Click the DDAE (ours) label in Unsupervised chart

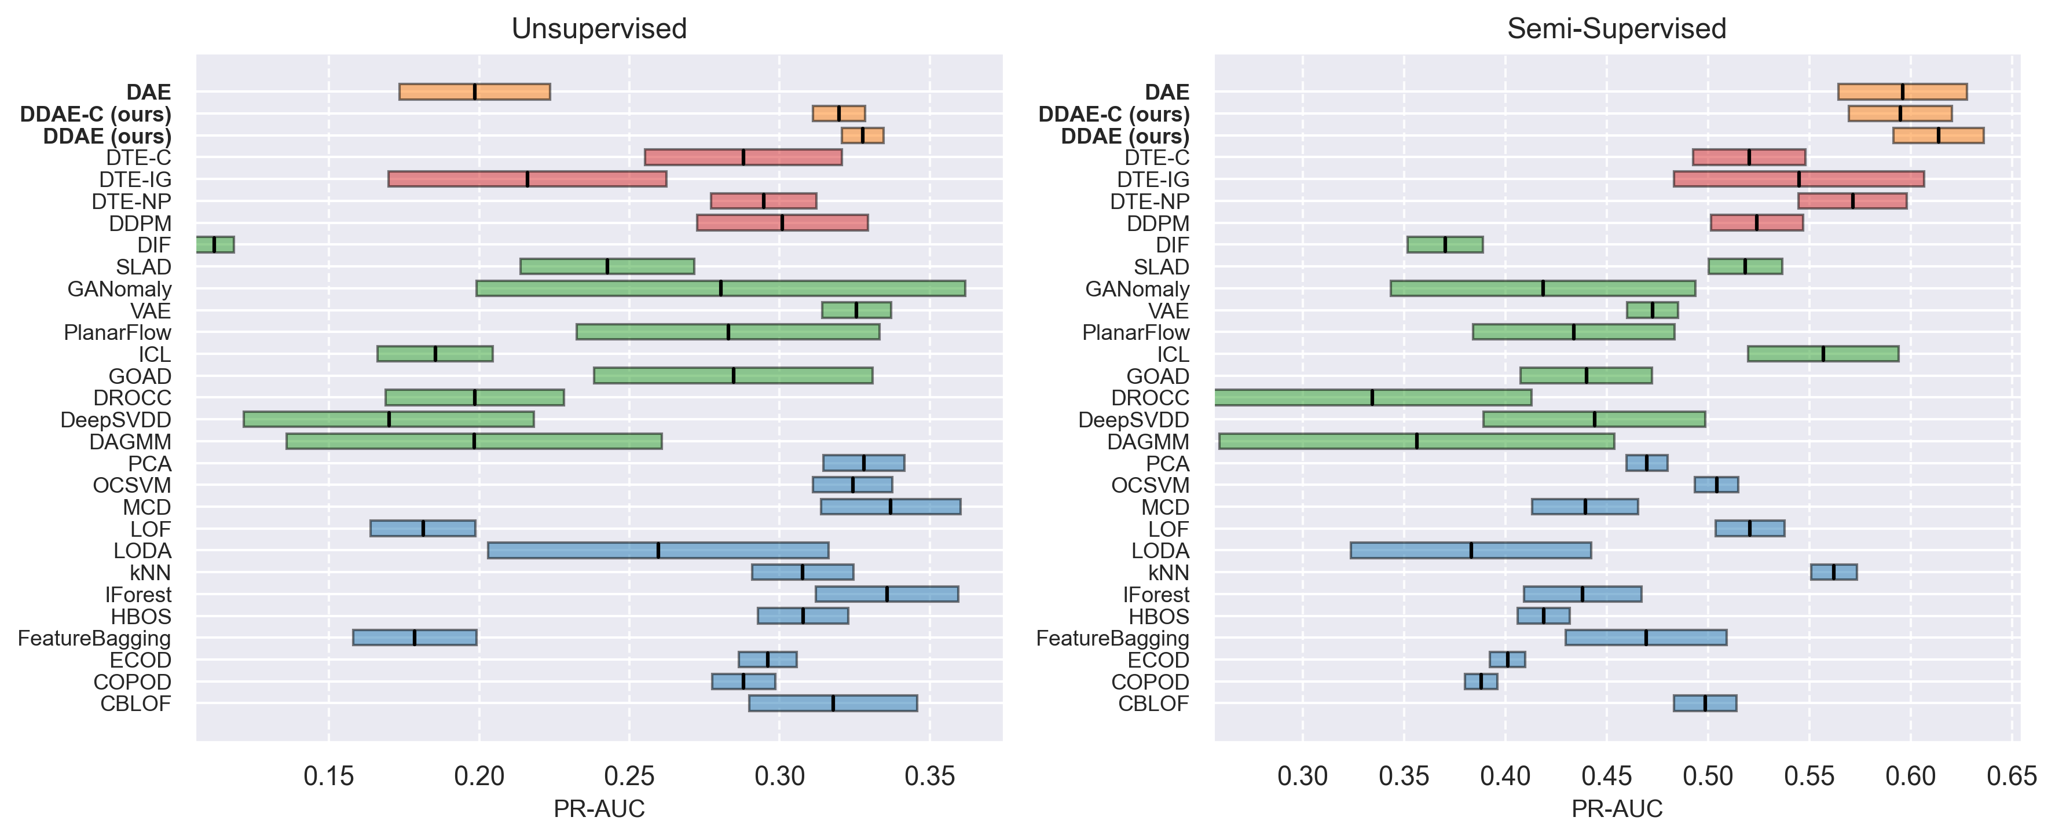tap(107, 137)
